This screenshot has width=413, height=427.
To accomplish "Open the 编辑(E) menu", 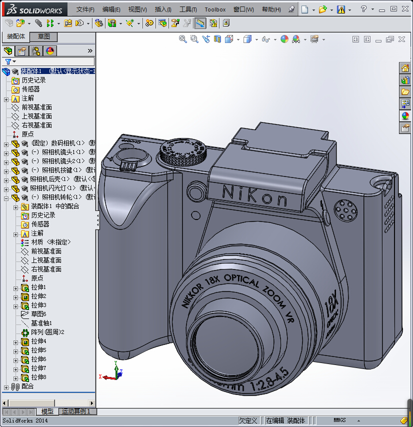I will click(111, 9).
